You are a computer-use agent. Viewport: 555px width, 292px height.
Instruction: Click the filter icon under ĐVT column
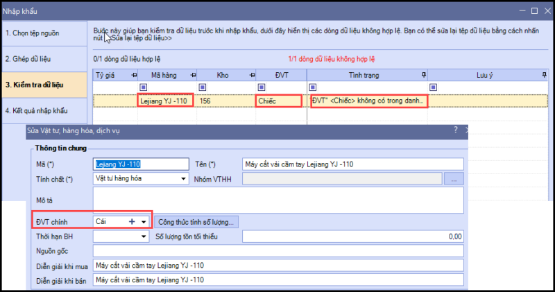click(261, 87)
